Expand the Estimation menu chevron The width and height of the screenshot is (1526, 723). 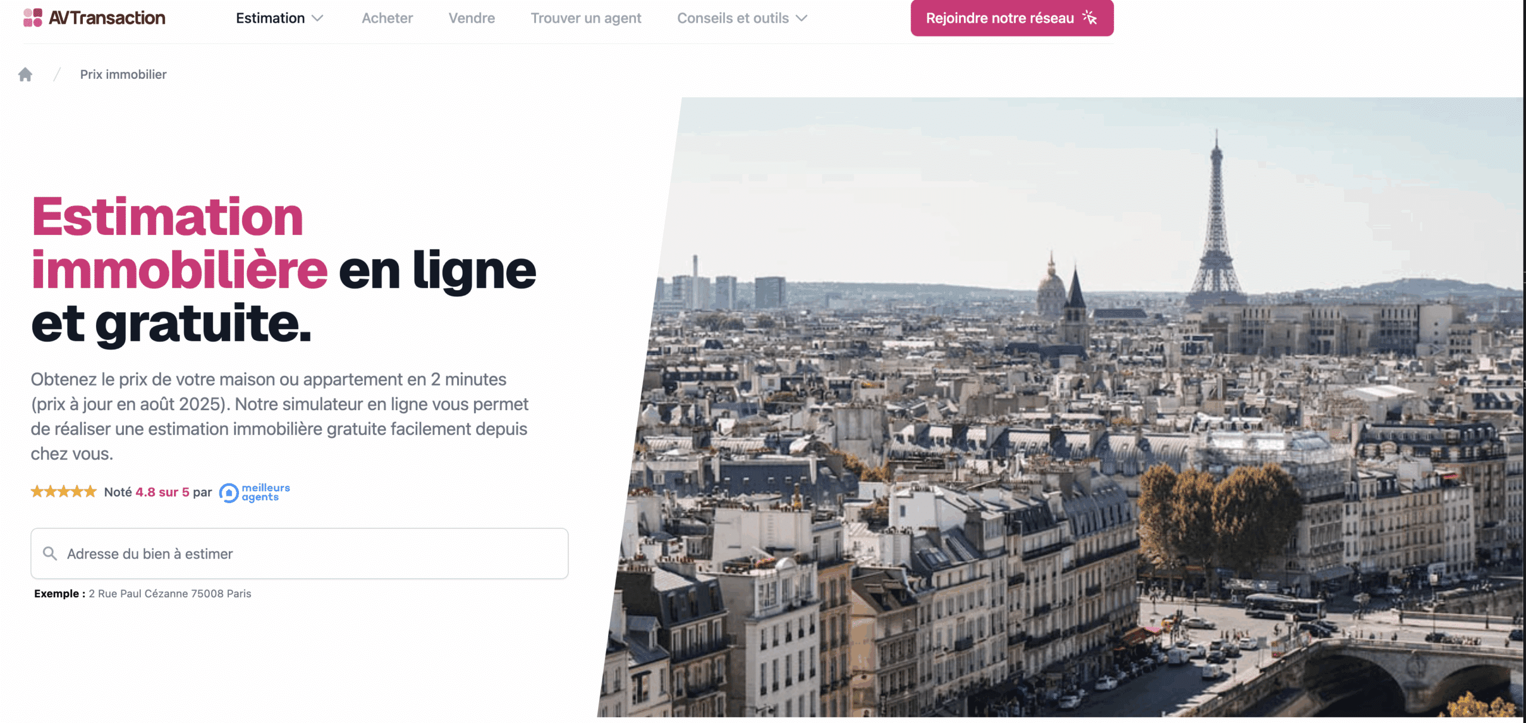point(318,18)
